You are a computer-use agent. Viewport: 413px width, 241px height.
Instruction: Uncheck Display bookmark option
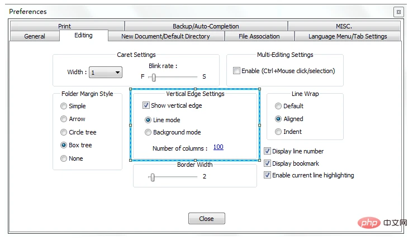[268, 163]
